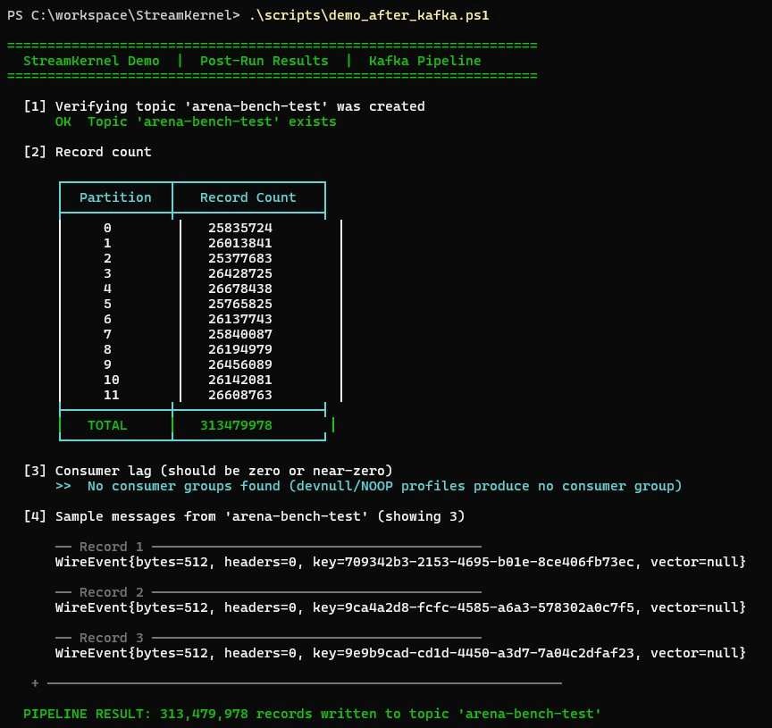This screenshot has width=772, height=728.
Task: Click record count value 25835724
Action: pos(240,228)
